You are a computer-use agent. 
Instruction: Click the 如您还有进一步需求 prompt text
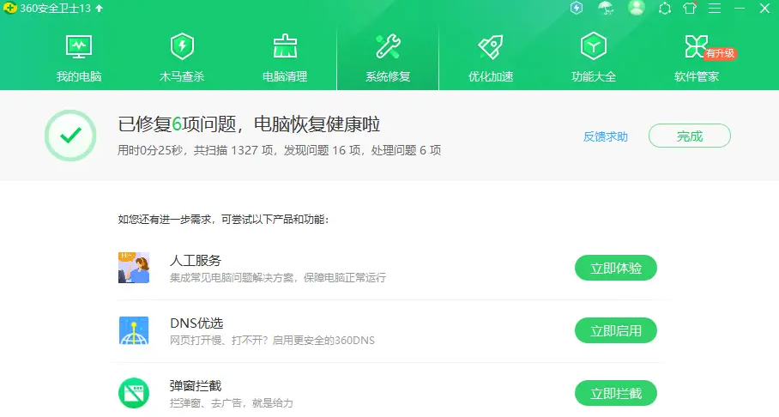pyautogui.click(x=223, y=219)
